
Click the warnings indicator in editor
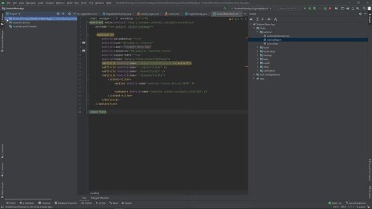pyautogui.click(x=234, y=19)
